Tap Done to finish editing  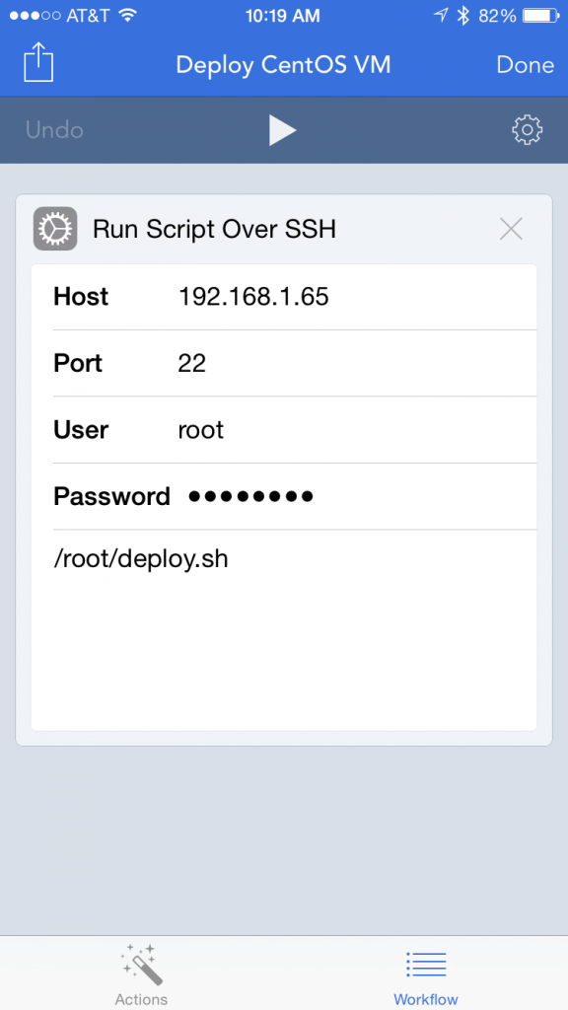pos(525,65)
